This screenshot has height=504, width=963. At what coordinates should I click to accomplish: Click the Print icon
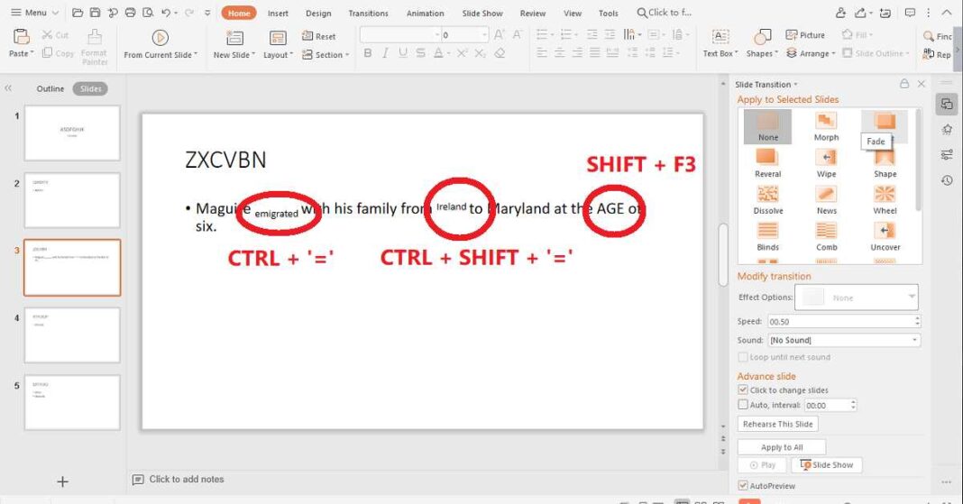(x=130, y=13)
